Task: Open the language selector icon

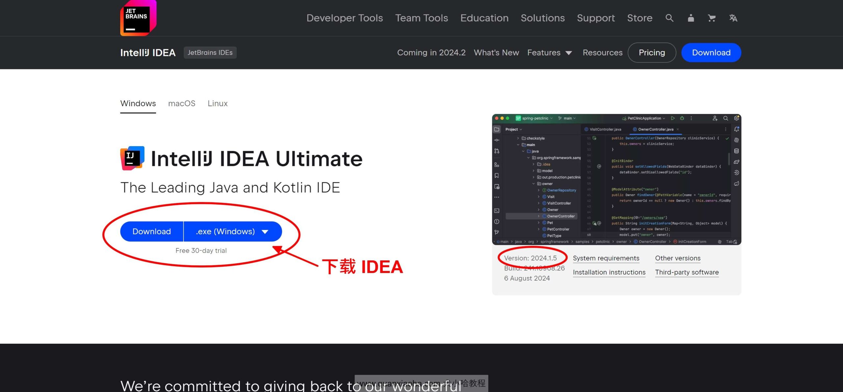Action: [x=733, y=18]
